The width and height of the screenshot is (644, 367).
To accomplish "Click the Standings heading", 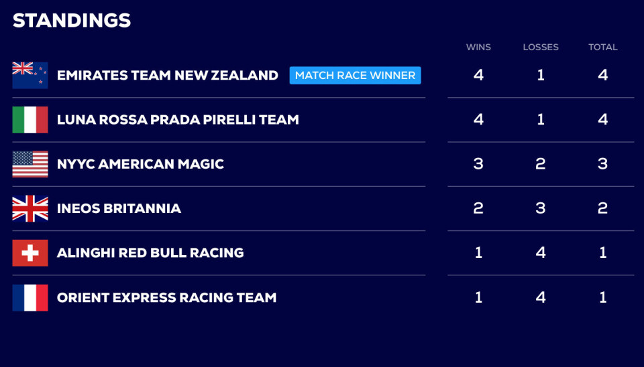I will (72, 21).
